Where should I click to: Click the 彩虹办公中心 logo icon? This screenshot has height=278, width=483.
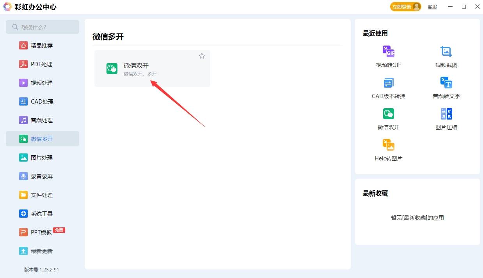7,7
